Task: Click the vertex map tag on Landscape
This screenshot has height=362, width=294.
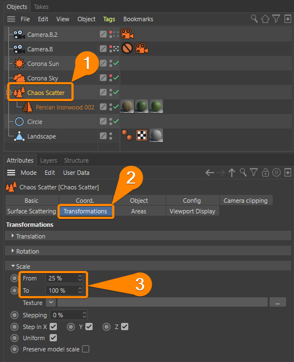Action: [x=127, y=135]
